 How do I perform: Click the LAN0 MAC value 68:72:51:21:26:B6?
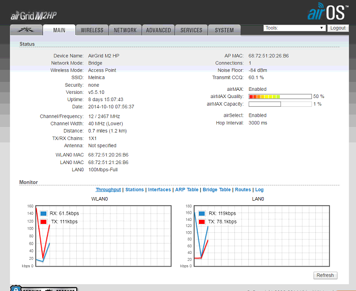pyautogui.click(x=108, y=163)
